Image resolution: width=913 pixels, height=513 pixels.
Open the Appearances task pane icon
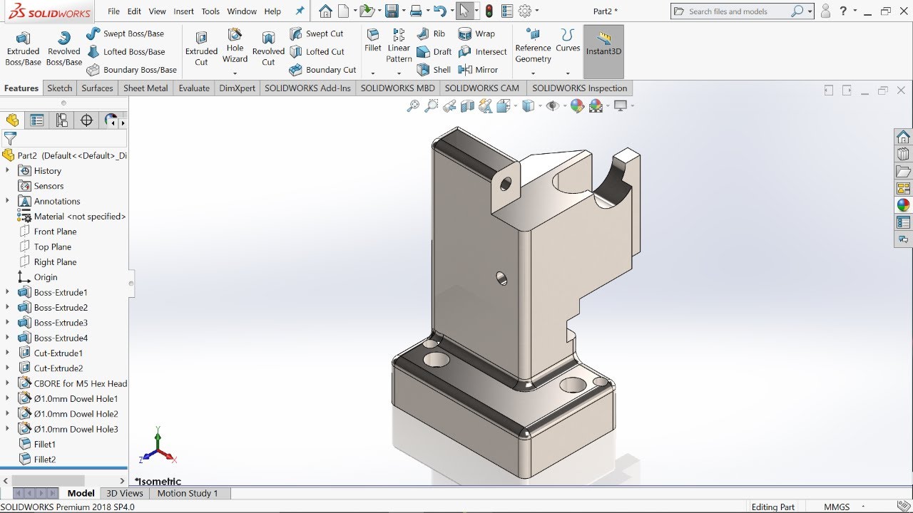903,205
